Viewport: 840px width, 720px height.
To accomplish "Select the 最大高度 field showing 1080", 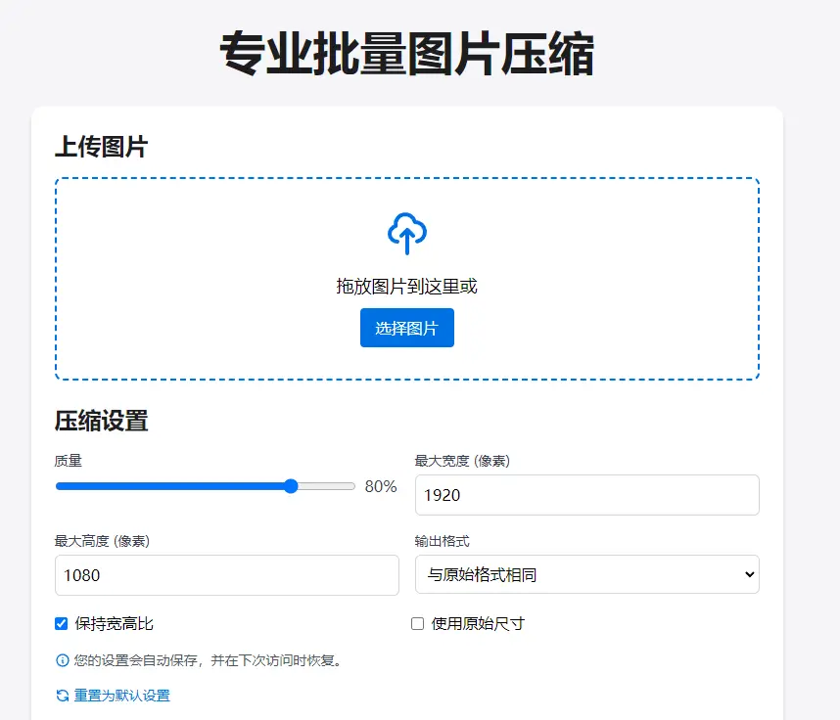I will (226, 575).
